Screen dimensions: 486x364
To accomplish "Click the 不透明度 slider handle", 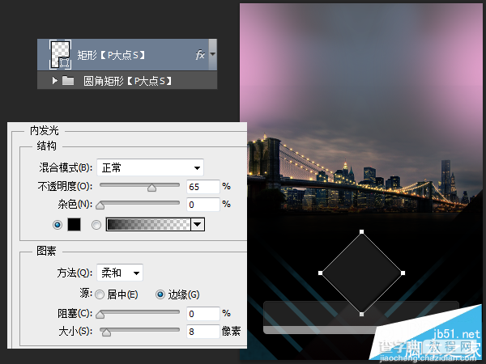I will 152,188.
